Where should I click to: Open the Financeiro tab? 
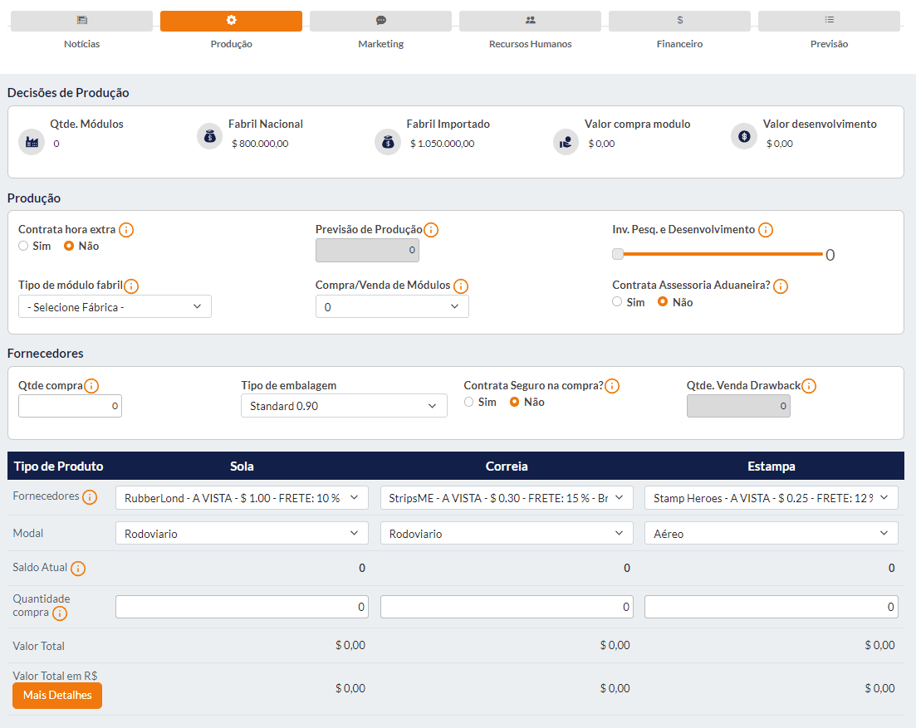coord(679,22)
